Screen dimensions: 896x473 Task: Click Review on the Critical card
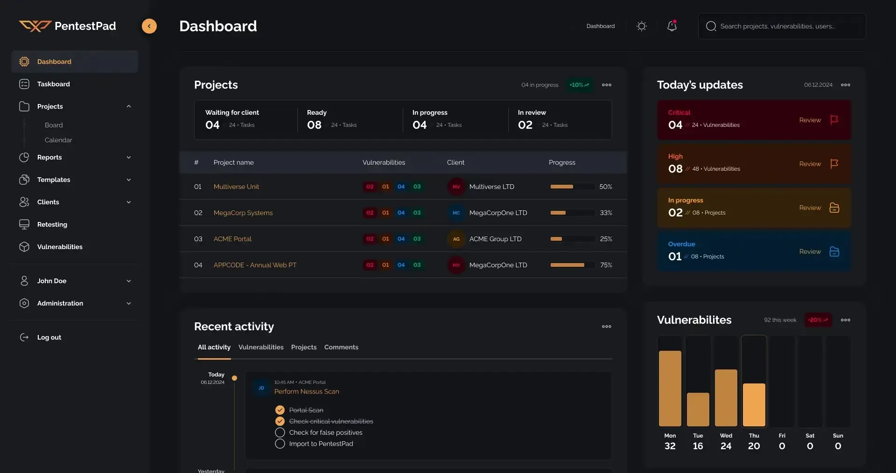(x=810, y=120)
